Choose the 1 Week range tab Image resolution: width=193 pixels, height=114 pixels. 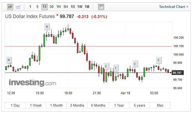tap(36, 105)
